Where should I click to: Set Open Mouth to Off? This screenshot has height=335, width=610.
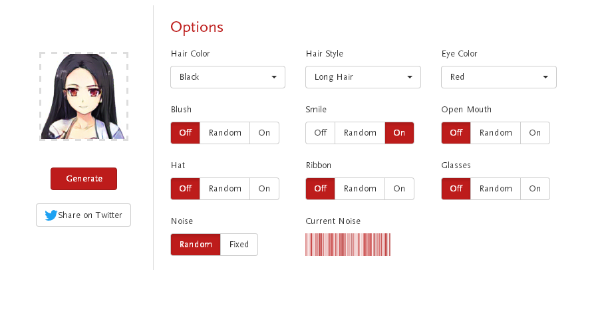(x=456, y=133)
